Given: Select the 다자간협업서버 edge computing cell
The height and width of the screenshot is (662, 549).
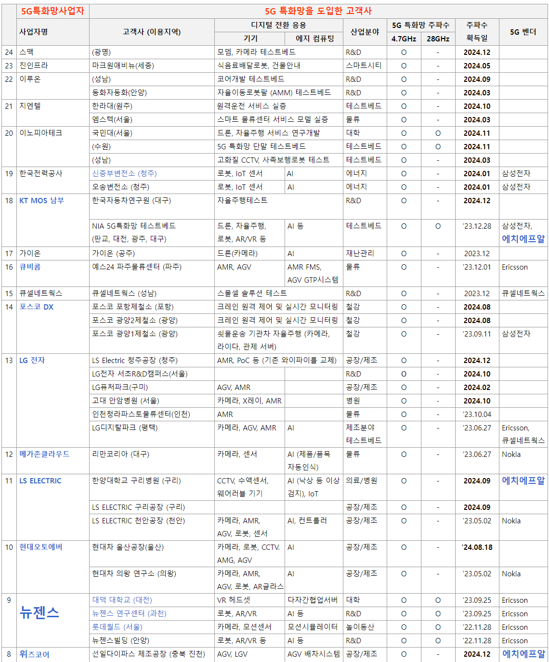Looking at the screenshot, I should point(314,600).
